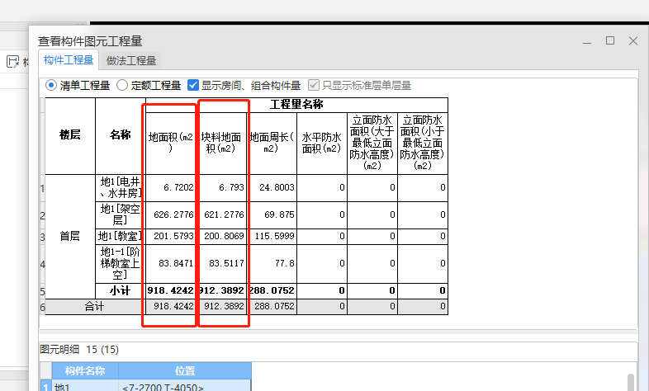Click 小计 value 288.0752
Image resolution: width=649 pixels, height=391 pixels.
pyautogui.click(x=272, y=291)
